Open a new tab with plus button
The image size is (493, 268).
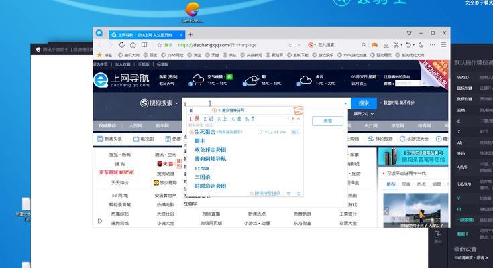point(190,35)
